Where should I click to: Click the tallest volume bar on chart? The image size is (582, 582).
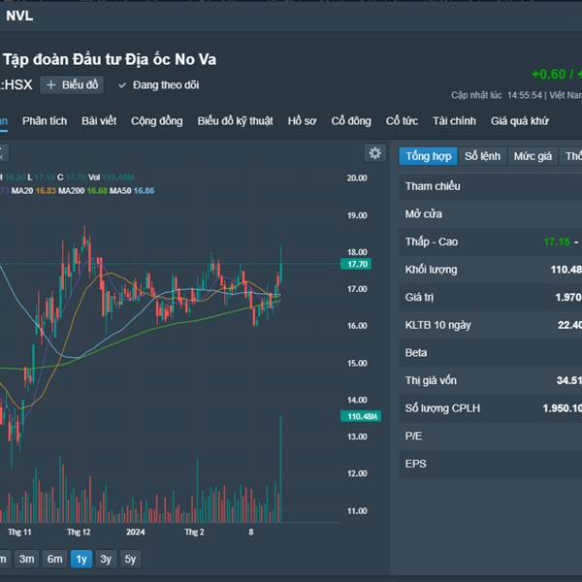pyautogui.click(x=280, y=469)
